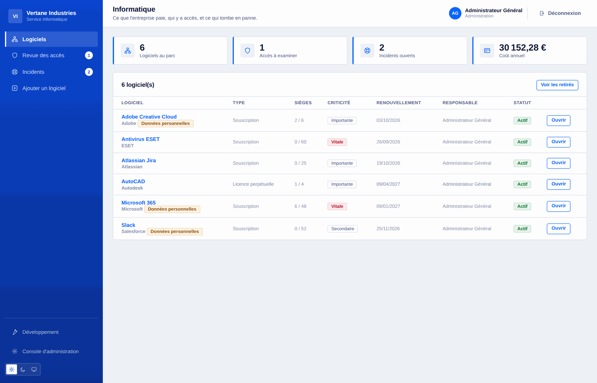Click Ouvrir for Antivirus ESET
This screenshot has height=383, width=597.
pos(559,142)
